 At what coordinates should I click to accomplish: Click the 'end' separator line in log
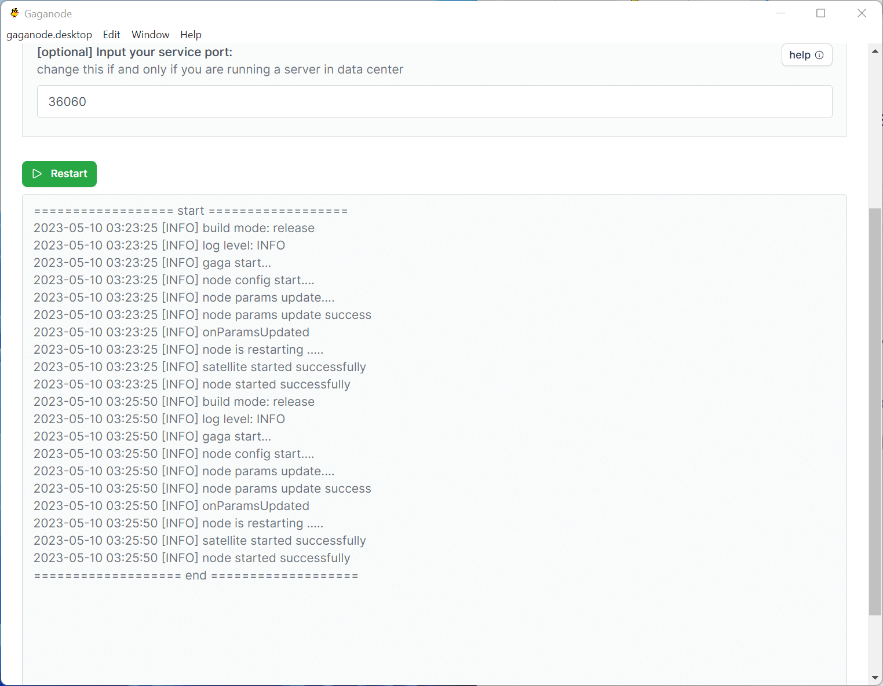pos(196,575)
